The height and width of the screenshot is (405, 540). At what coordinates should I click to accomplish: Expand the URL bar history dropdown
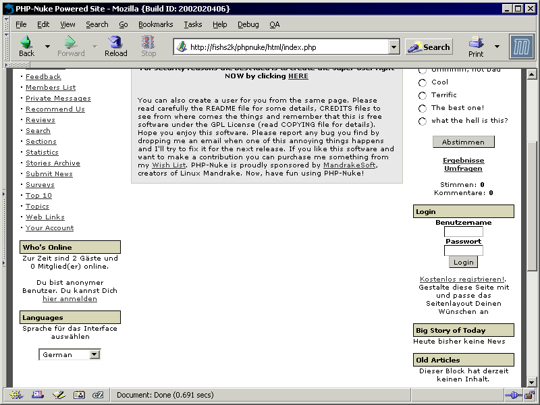pos(394,47)
